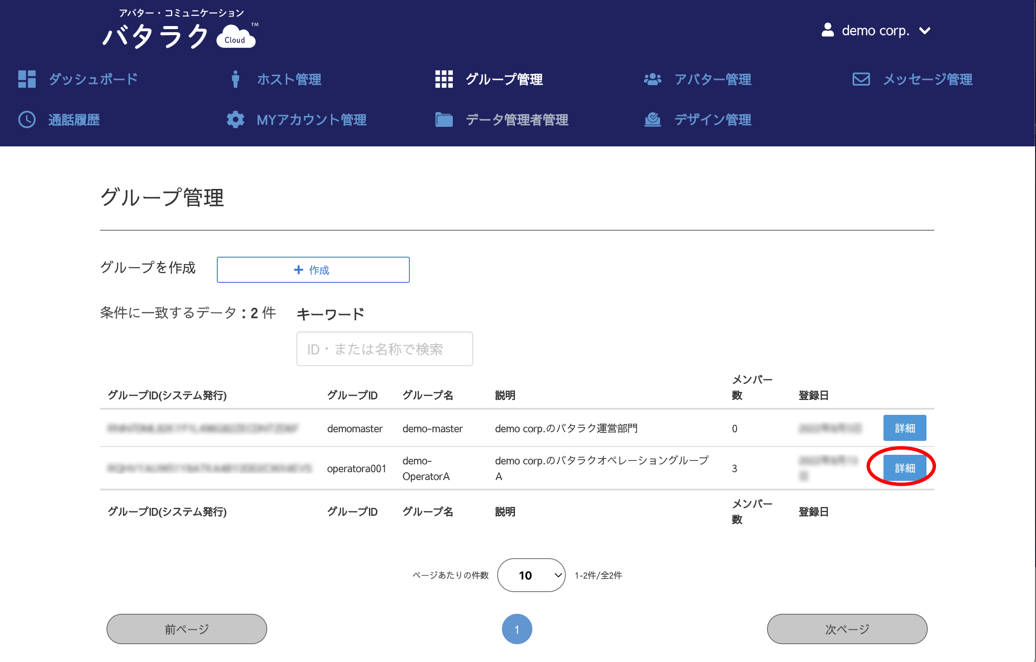Viewport: 1036px width, 662px height.
Task: Open 詳細 for operatora001 group
Action: click(905, 468)
